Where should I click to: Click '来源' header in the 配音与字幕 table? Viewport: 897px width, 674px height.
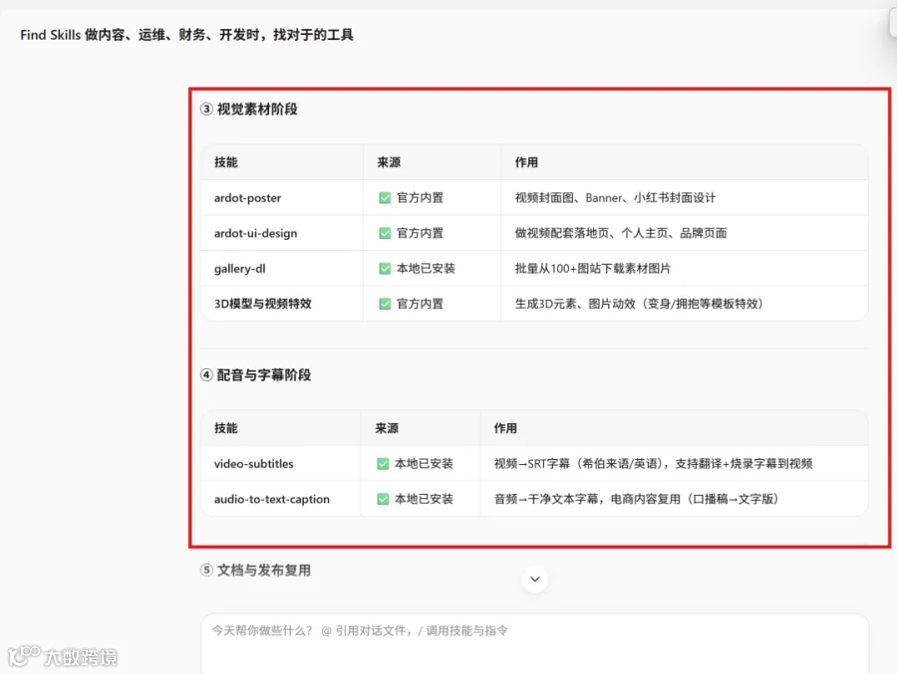387,428
